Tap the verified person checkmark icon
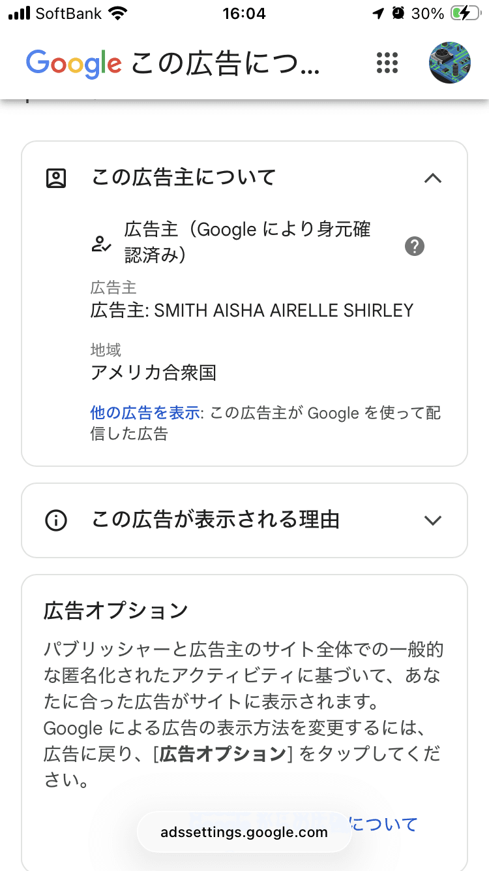The image size is (489, 871). (101, 245)
